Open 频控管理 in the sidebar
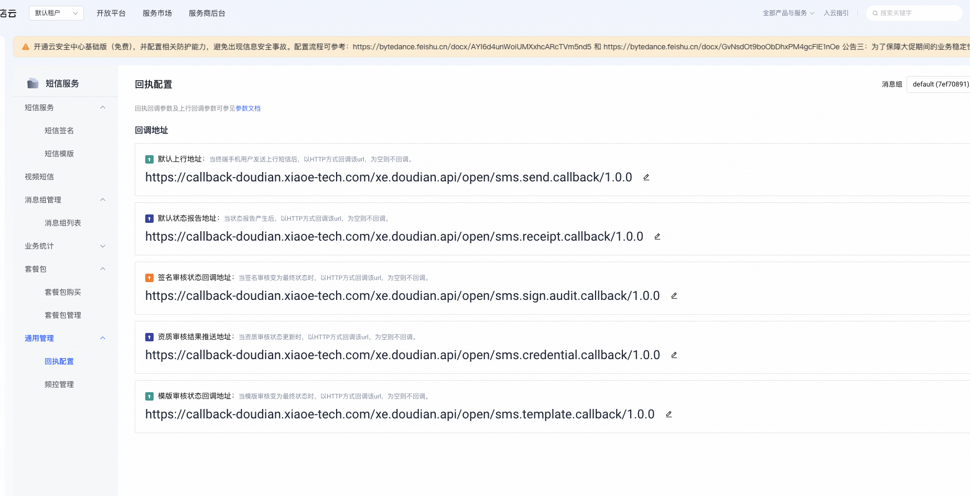 [59, 384]
